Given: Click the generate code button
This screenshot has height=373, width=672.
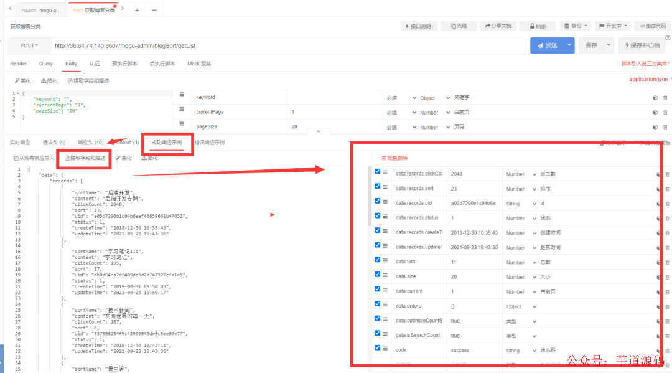Looking at the screenshot, I should 653,26.
